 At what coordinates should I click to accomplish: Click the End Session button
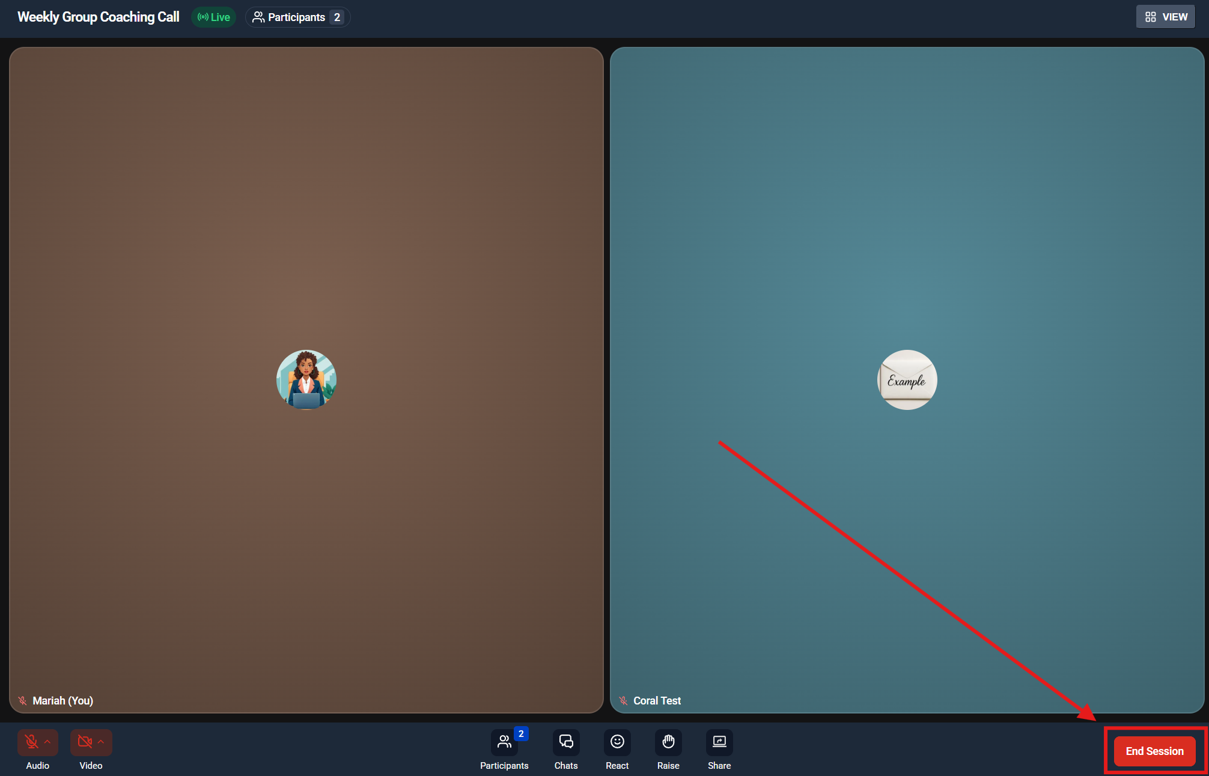(x=1154, y=751)
